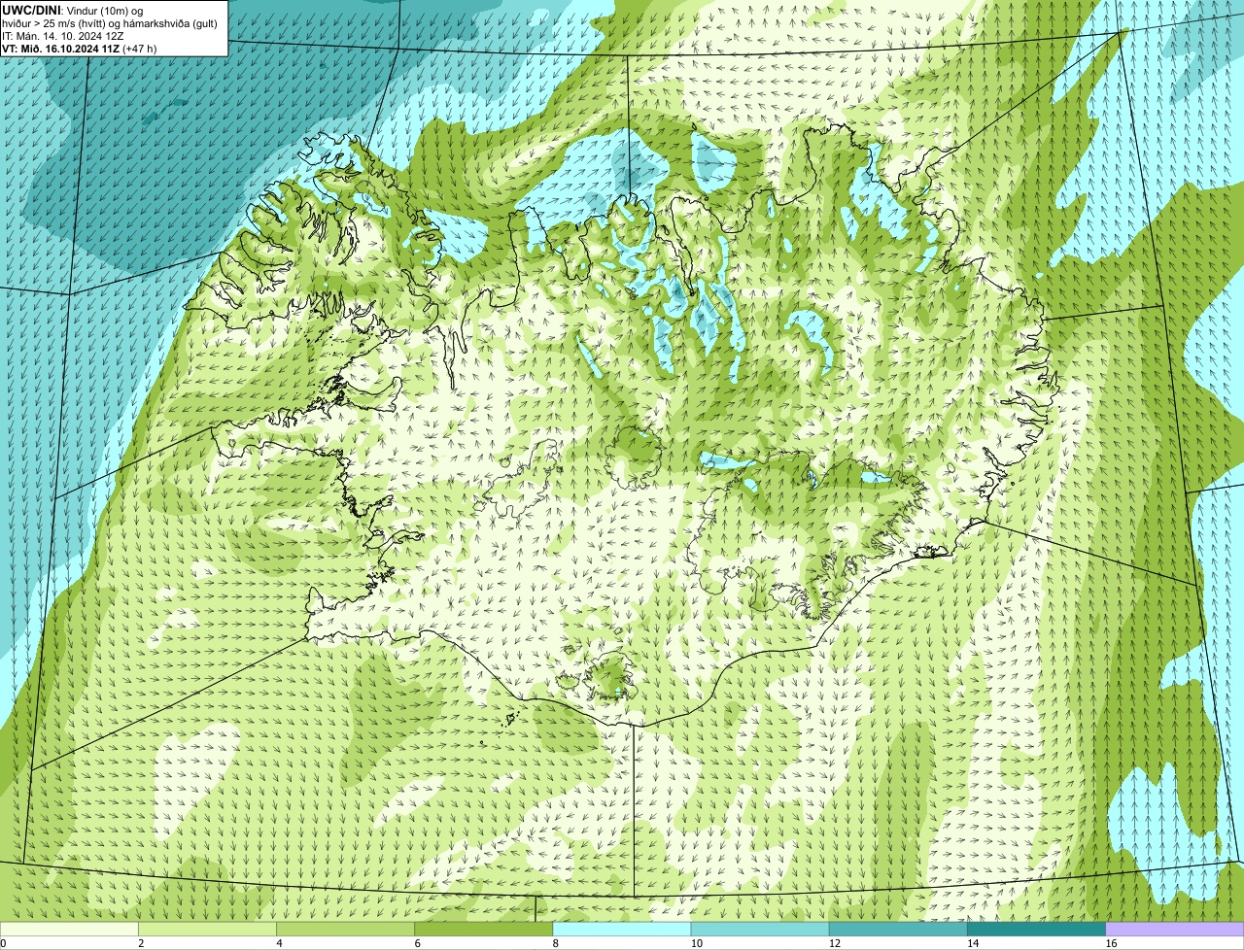This screenshot has width=1244, height=950.
Task: Click the pale cyan 8–10 m/s legend swatch
Action: tap(622, 929)
